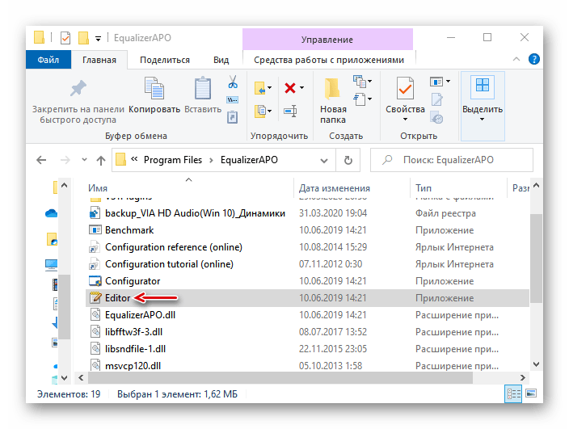Open the address bar history dropdown
The width and height of the screenshot is (569, 429).
(324, 160)
